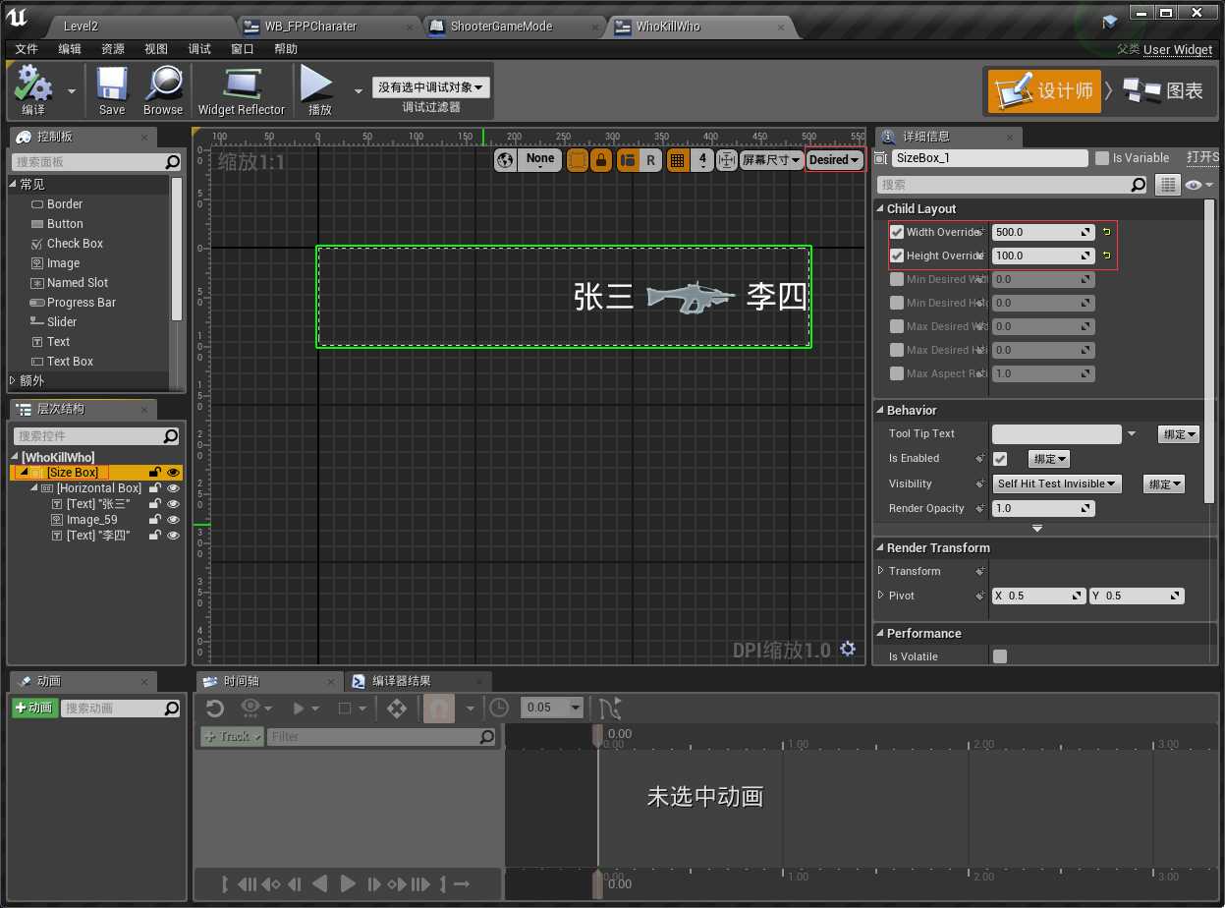Toggle the dashed outlines viewport icon
Image resolution: width=1225 pixels, height=908 pixels.
pyautogui.click(x=578, y=160)
